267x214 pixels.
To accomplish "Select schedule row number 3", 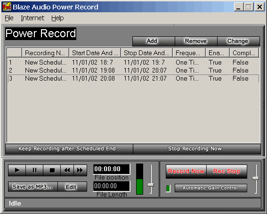I will click(133, 79).
